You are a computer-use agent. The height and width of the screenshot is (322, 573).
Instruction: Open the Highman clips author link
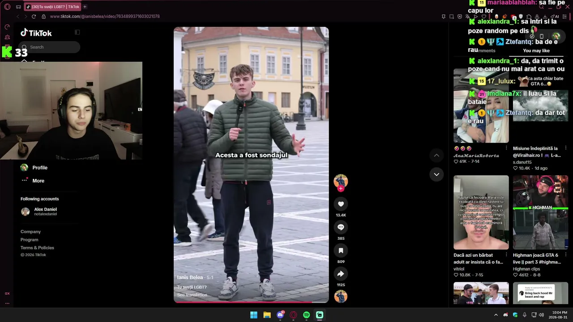click(x=526, y=269)
